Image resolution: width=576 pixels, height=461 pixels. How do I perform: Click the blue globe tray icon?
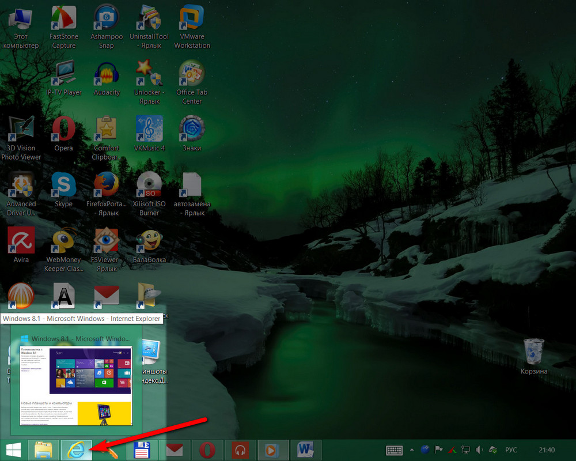tap(425, 449)
